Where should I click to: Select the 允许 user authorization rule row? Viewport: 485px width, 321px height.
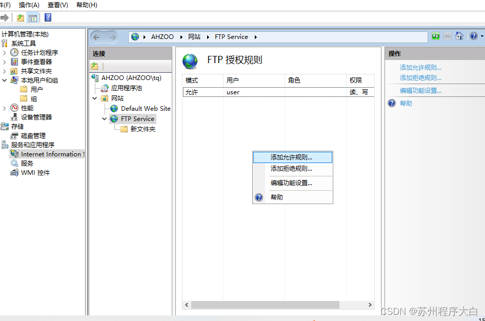[278, 92]
